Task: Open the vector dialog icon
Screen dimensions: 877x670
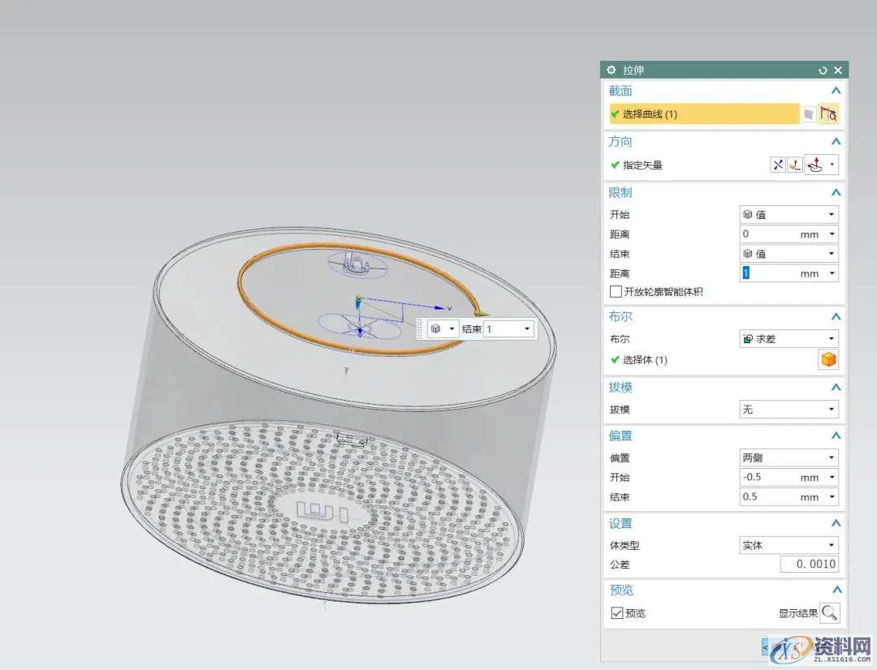Action: click(795, 165)
